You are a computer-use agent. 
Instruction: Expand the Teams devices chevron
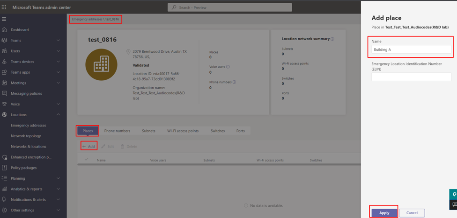tap(58, 62)
